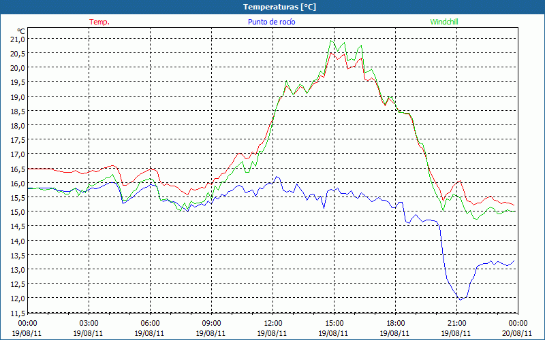
Task: Click the 18:00 time axis label
Action: pos(396,324)
